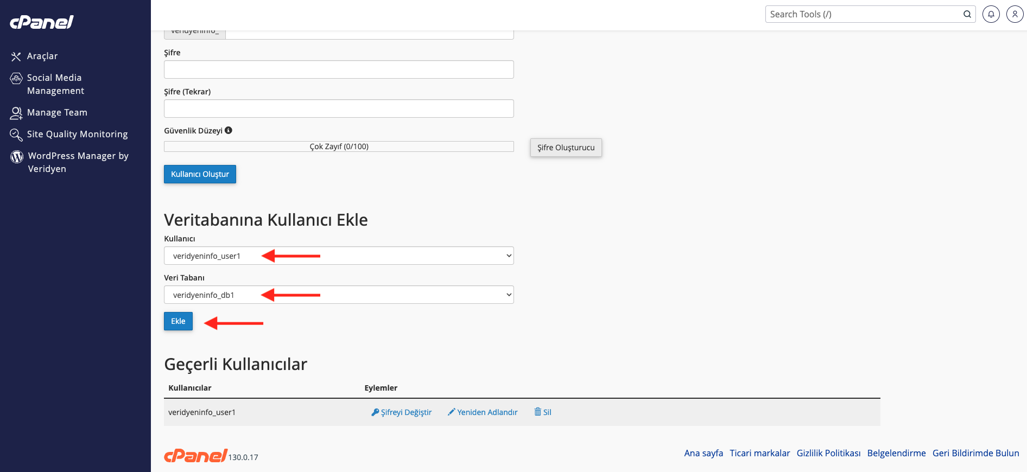
Task: Click the Kullanıcı Oluştur button
Action: coord(200,174)
